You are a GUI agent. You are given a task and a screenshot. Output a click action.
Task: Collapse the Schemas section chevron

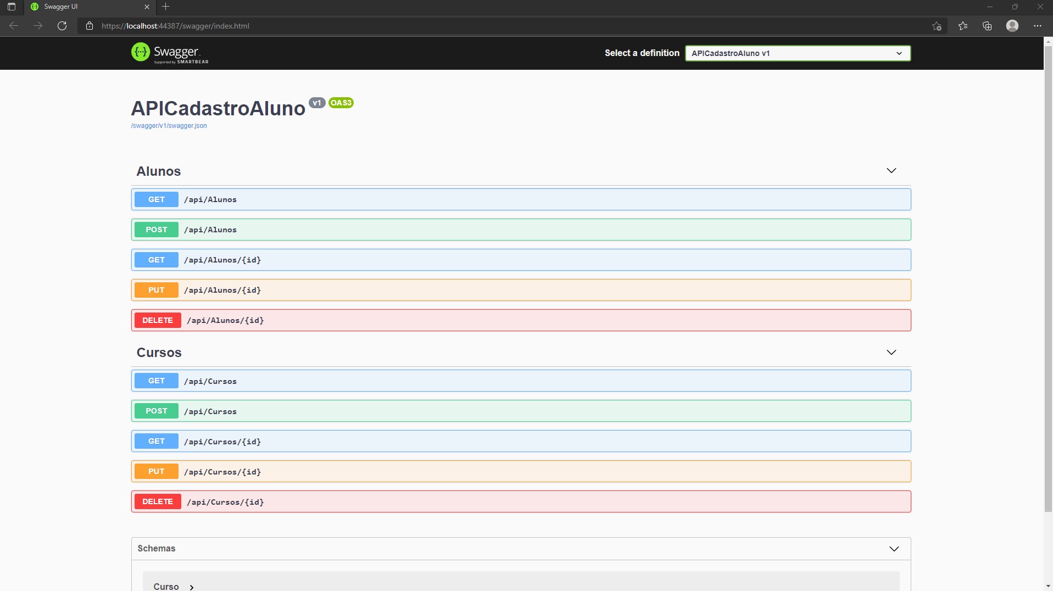pyautogui.click(x=894, y=549)
